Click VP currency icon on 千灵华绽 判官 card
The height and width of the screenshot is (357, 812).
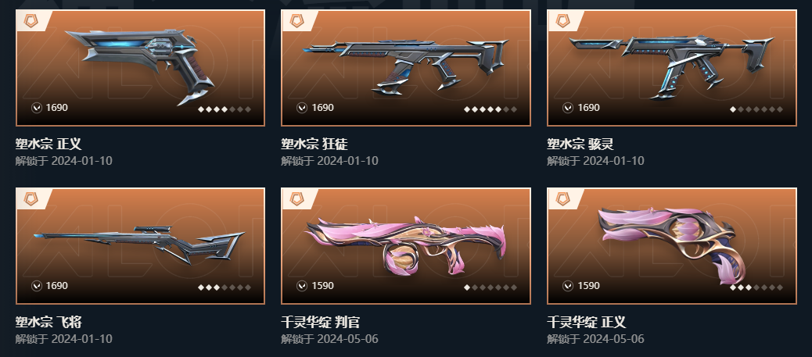click(x=302, y=286)
